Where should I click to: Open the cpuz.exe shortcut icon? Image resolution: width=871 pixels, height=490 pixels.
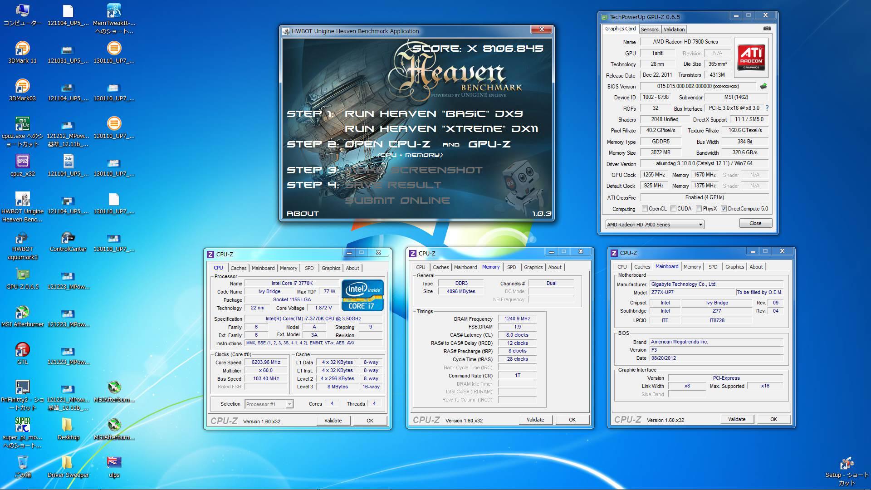click(x=22, y=132)
